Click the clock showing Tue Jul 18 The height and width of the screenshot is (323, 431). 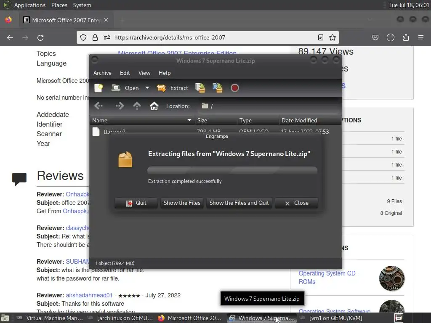[x=408, y=5]
